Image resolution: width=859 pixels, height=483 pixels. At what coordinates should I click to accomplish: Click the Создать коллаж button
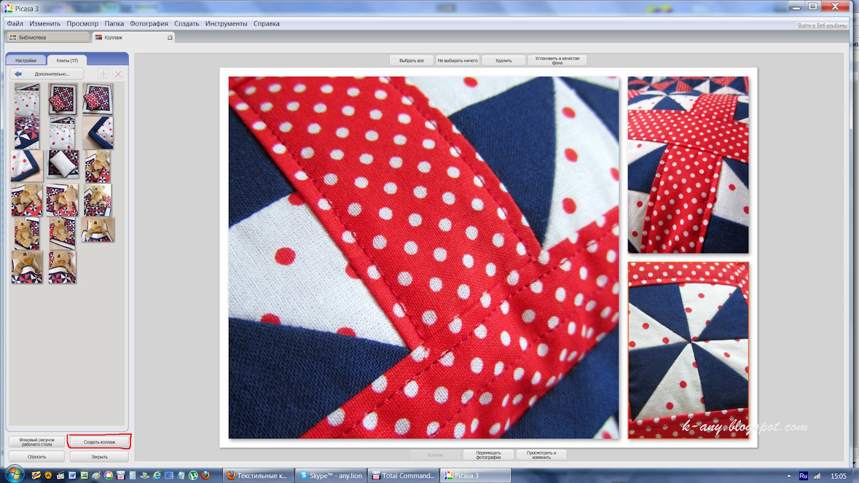[x=99, y=442]
